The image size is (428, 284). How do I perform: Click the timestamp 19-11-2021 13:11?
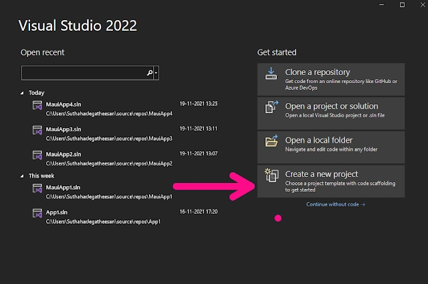pyautogui.click(x=199, y=129)
